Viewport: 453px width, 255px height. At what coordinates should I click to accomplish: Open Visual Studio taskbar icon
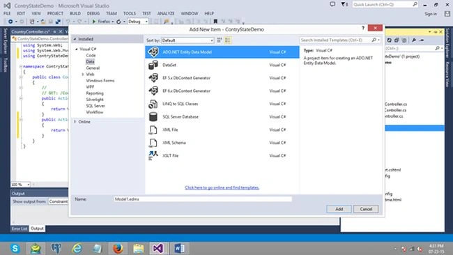click(x=158, y=248)
